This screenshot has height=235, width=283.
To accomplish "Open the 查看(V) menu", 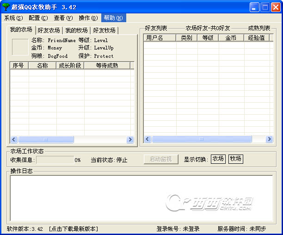I will [63, 18].
